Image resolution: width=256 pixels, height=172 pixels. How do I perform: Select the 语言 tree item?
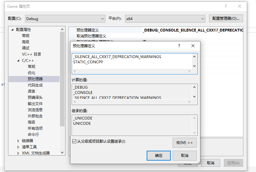point(31,91)
